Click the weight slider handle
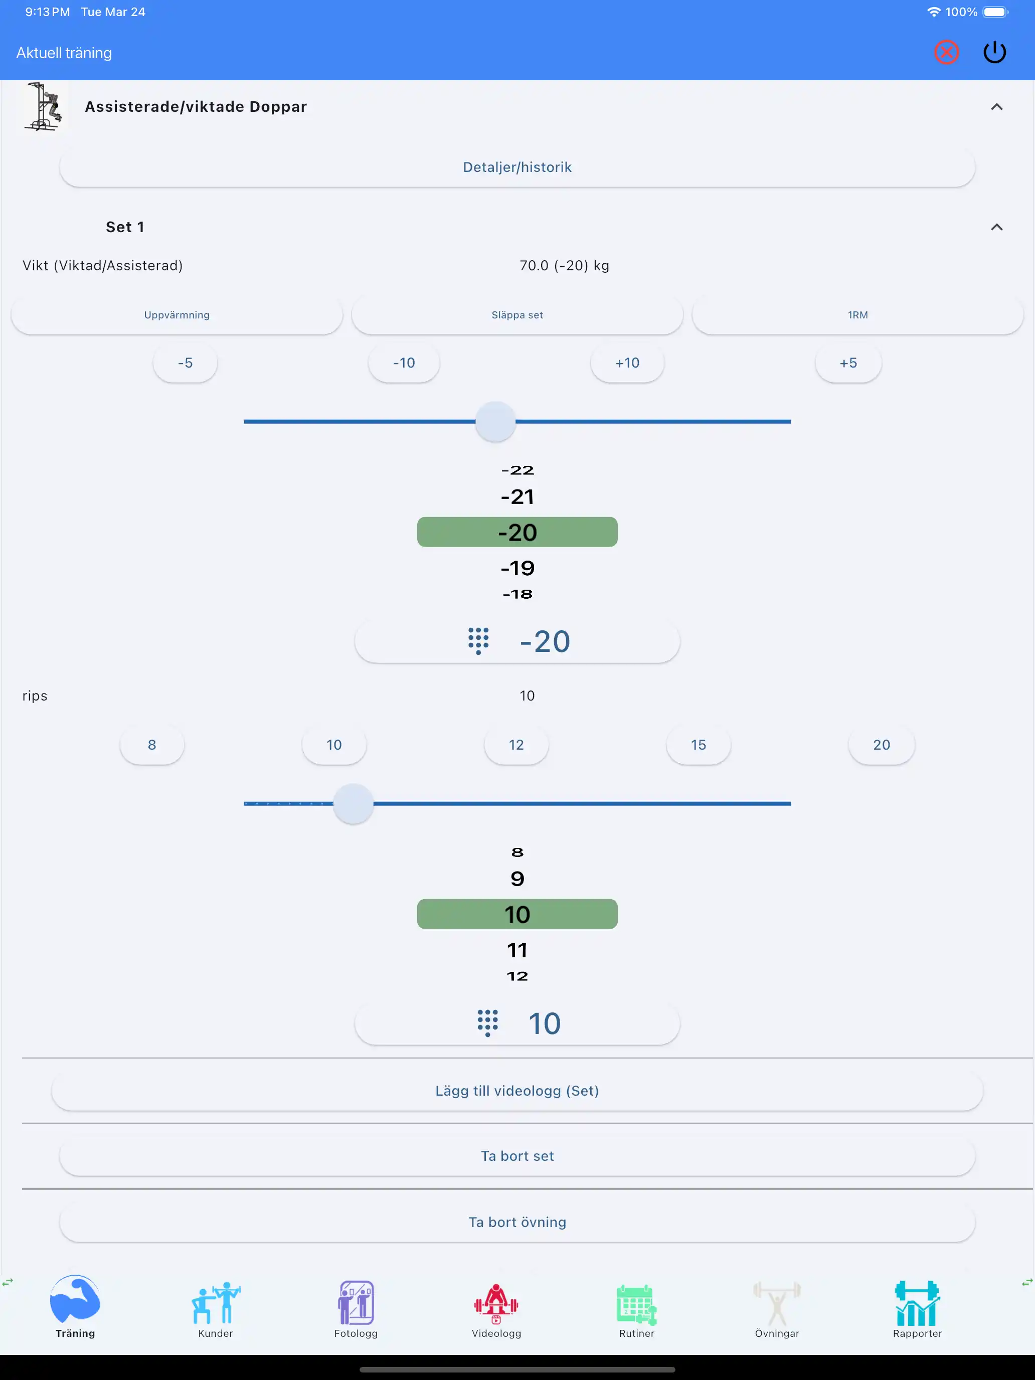The height and width of the screenshot is (1380, 1035). pyautogui.click(x=495, y=422)
